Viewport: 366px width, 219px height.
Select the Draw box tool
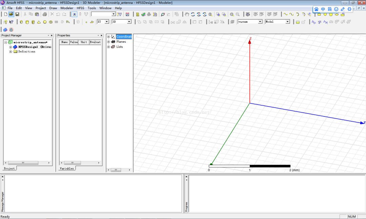tap(21, 22)
